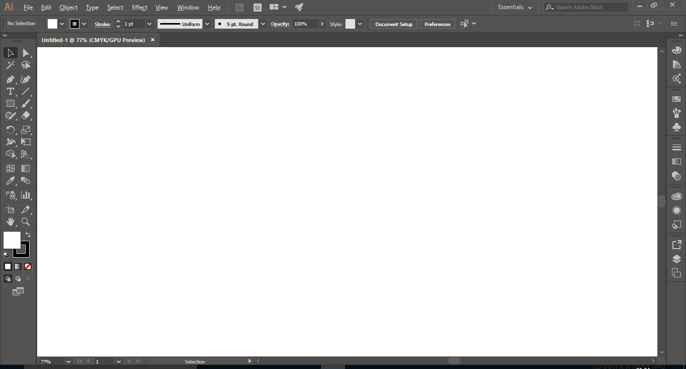The height and width of the screenshot is (369, 686).
Task: Open the Swatches panel icon
Action: coord(676,99)
